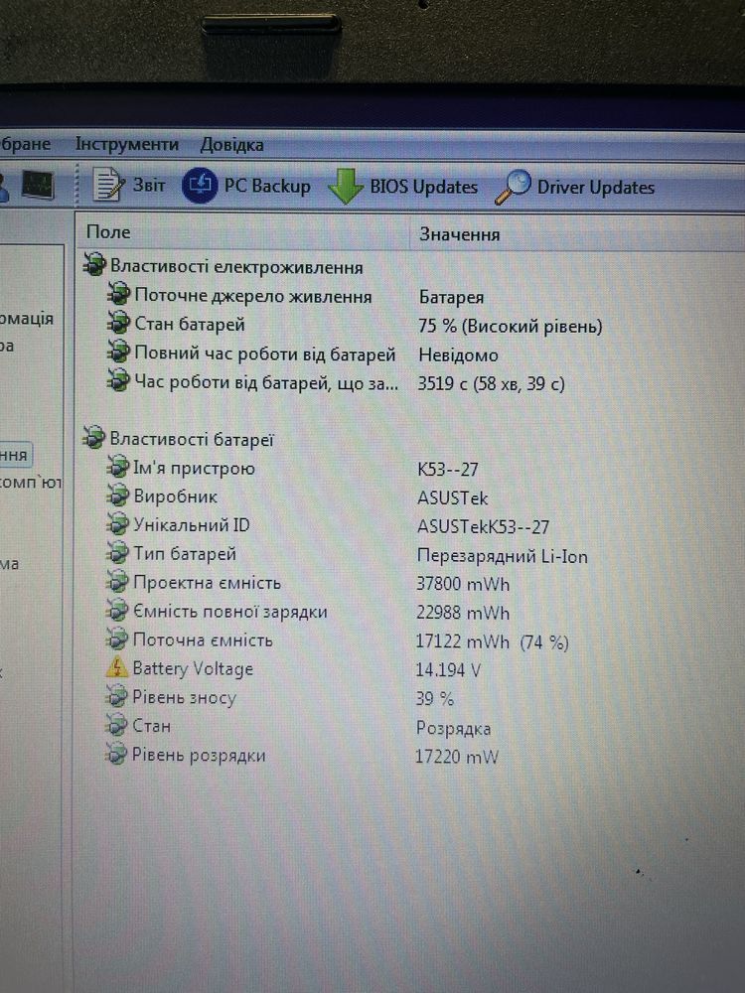This screenshot has width=745, height=993.
Task: Click the value Перезарядний Li-Ion
Action: tap(502, 556)
